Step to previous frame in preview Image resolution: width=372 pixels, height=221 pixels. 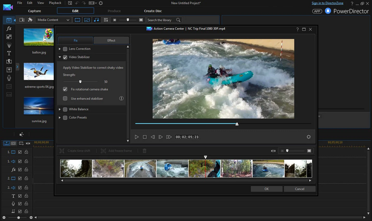153,137
